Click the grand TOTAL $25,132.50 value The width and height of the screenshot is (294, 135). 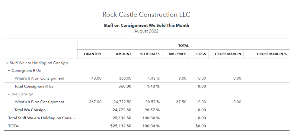tap(121, 126)
